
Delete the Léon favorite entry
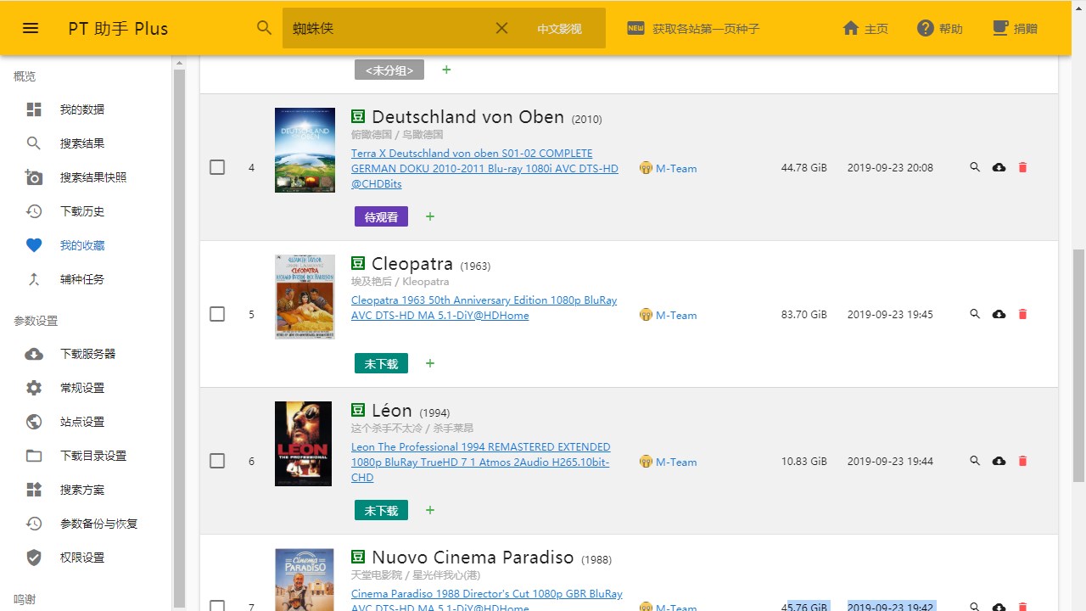coord(1022,461)
